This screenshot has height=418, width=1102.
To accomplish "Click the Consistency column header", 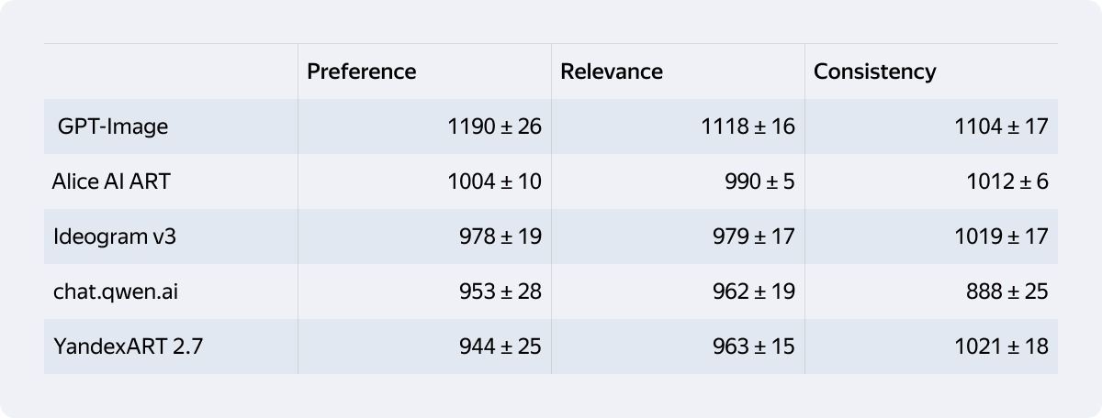I will click(x=874, y=71).
